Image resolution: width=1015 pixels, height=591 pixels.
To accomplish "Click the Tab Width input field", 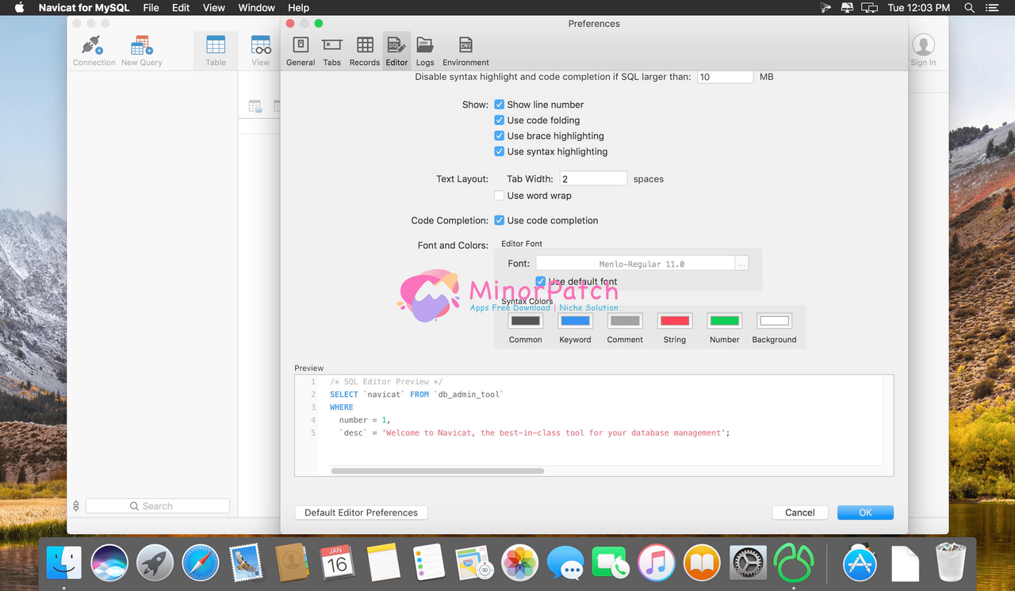I will pyautogui.click(x=593, y=179).
